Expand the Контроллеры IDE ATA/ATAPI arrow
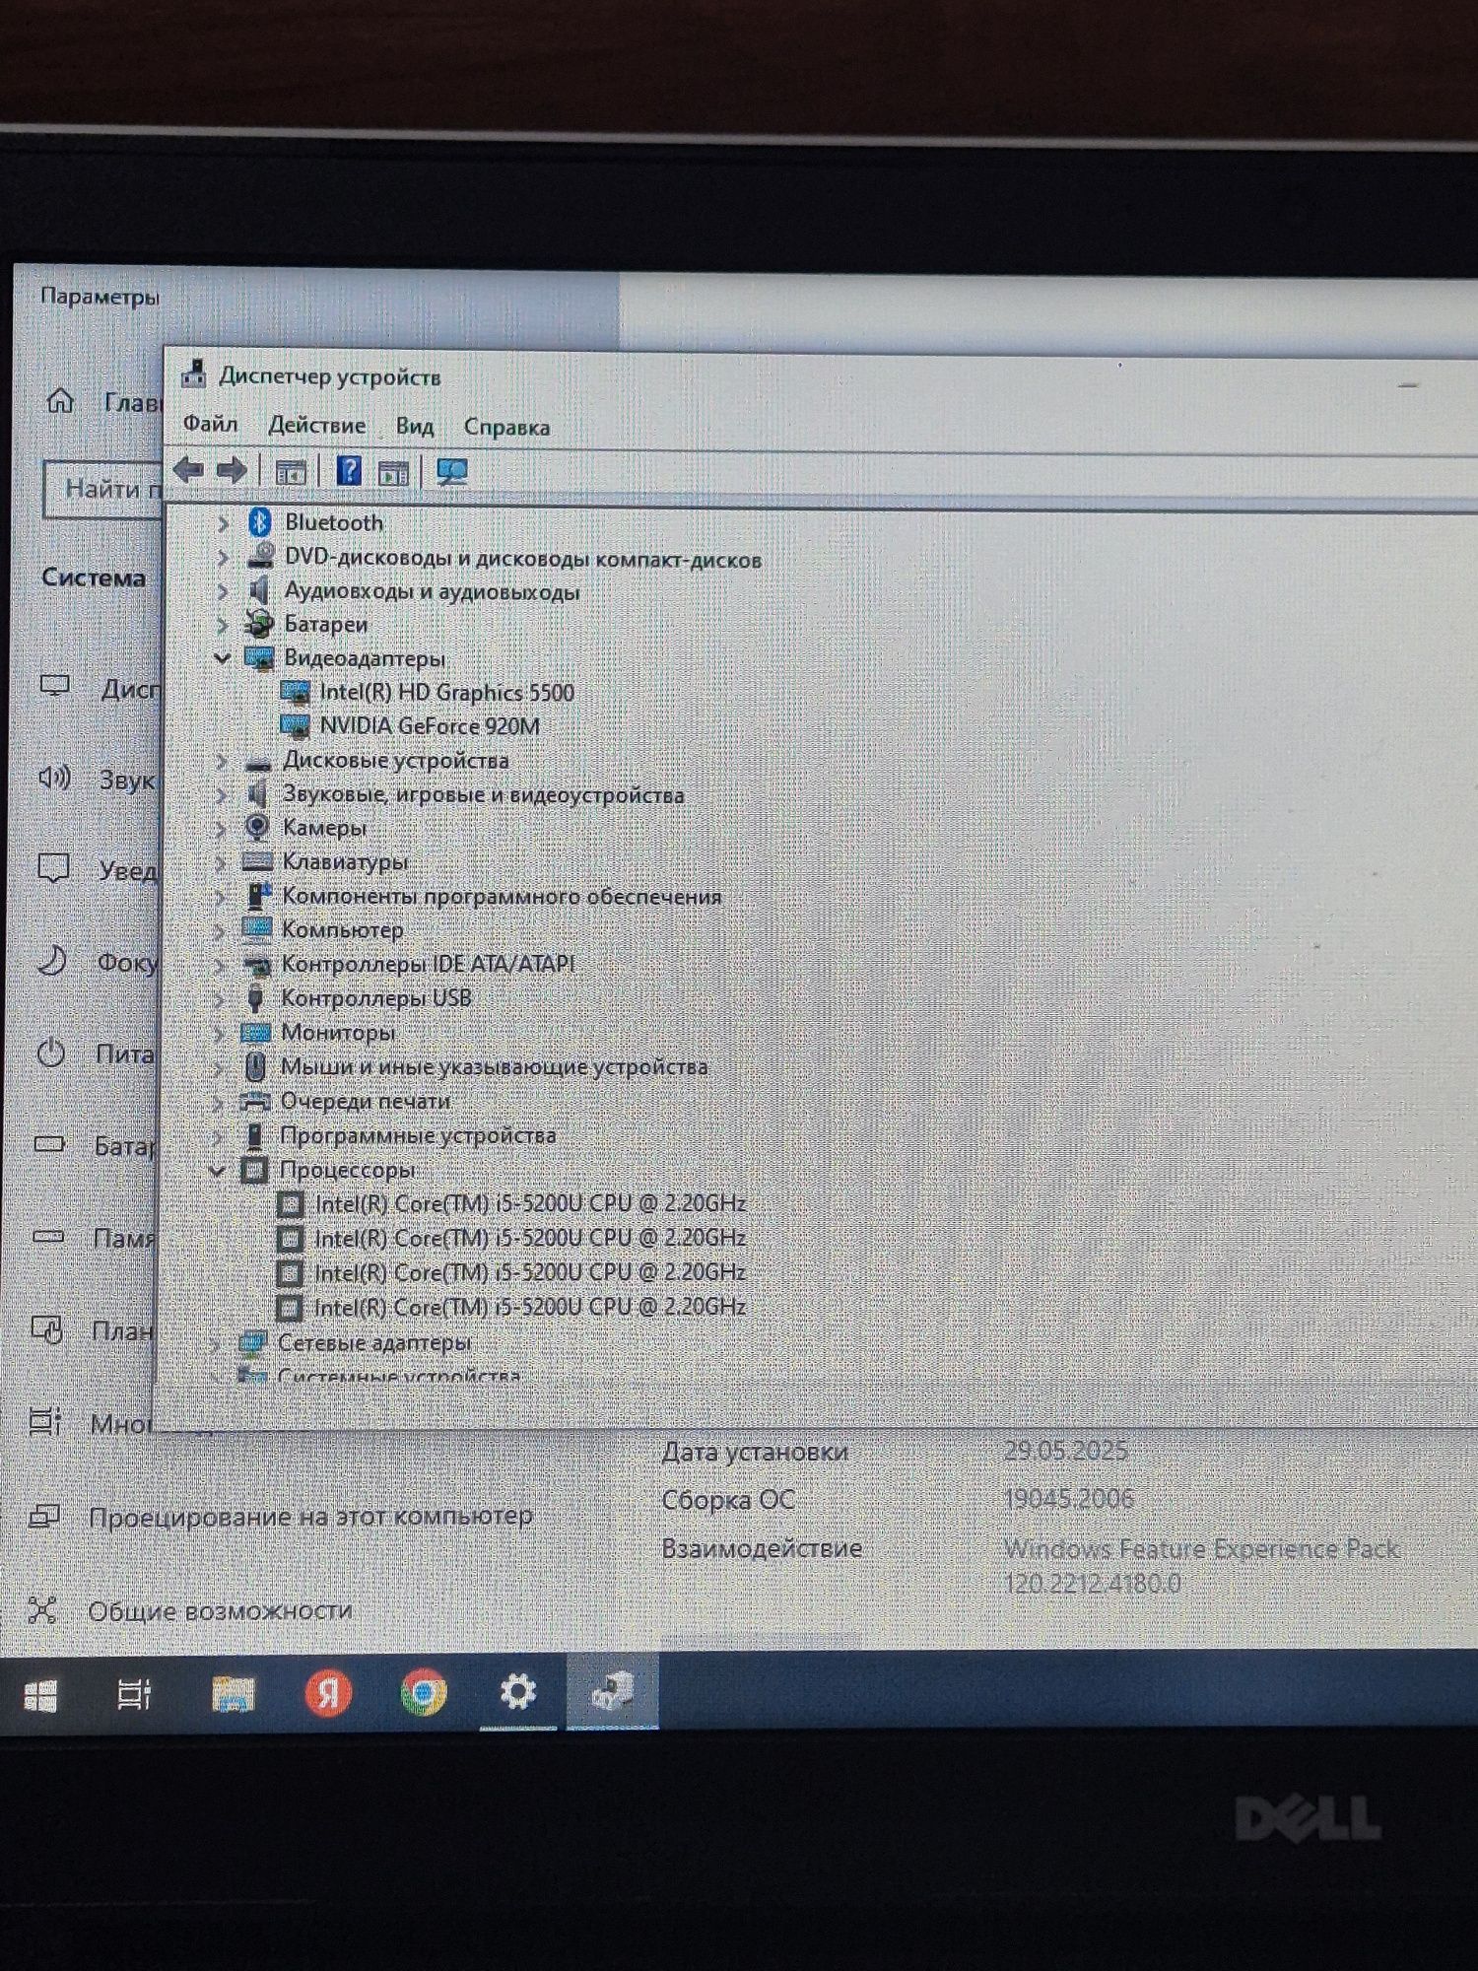Image resolution: width=1478 pixels, height=1971 pixels. pyautogui.click(x=220, y=965)
